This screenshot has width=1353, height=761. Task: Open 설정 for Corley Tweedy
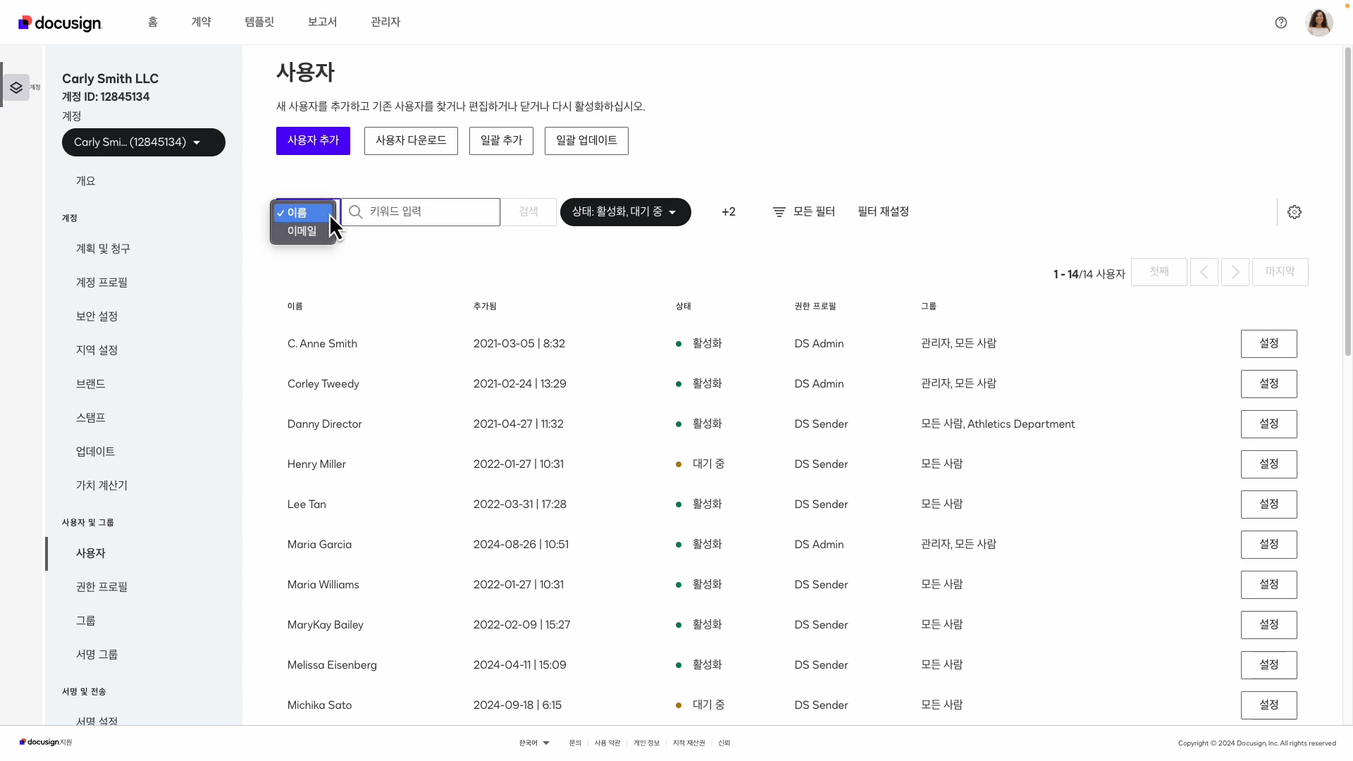(1269, 384)
